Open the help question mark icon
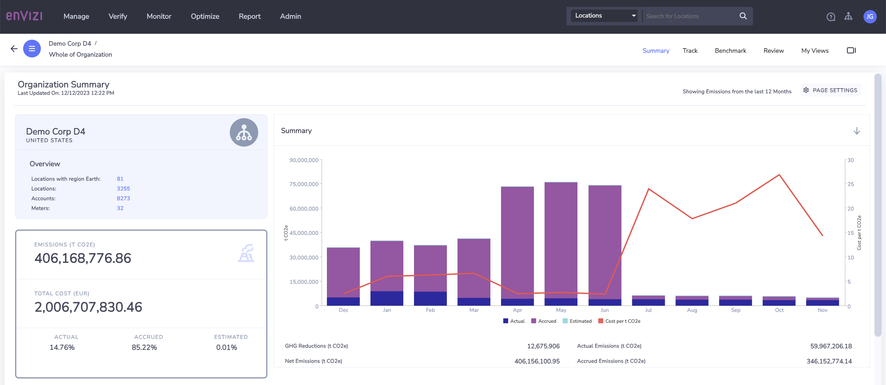 831,17
